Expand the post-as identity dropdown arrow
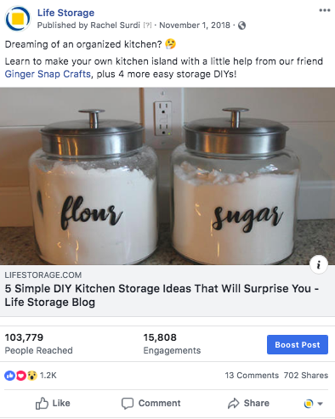Screen dimensions: 335x419 (x=321, y=404)
